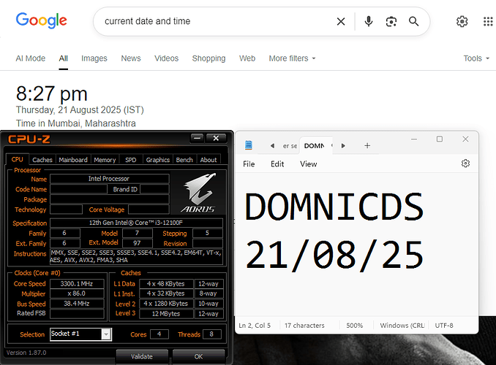Click the Ln 2, Col 5 status entry

point(255,326)
